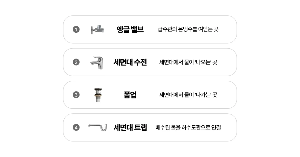
Task: Click the basin faucet product image
Action: [97, 62]
